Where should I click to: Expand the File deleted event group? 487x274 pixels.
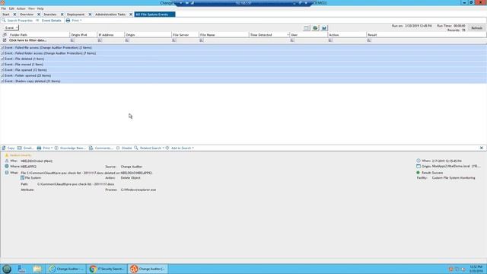tap(2, 59)
